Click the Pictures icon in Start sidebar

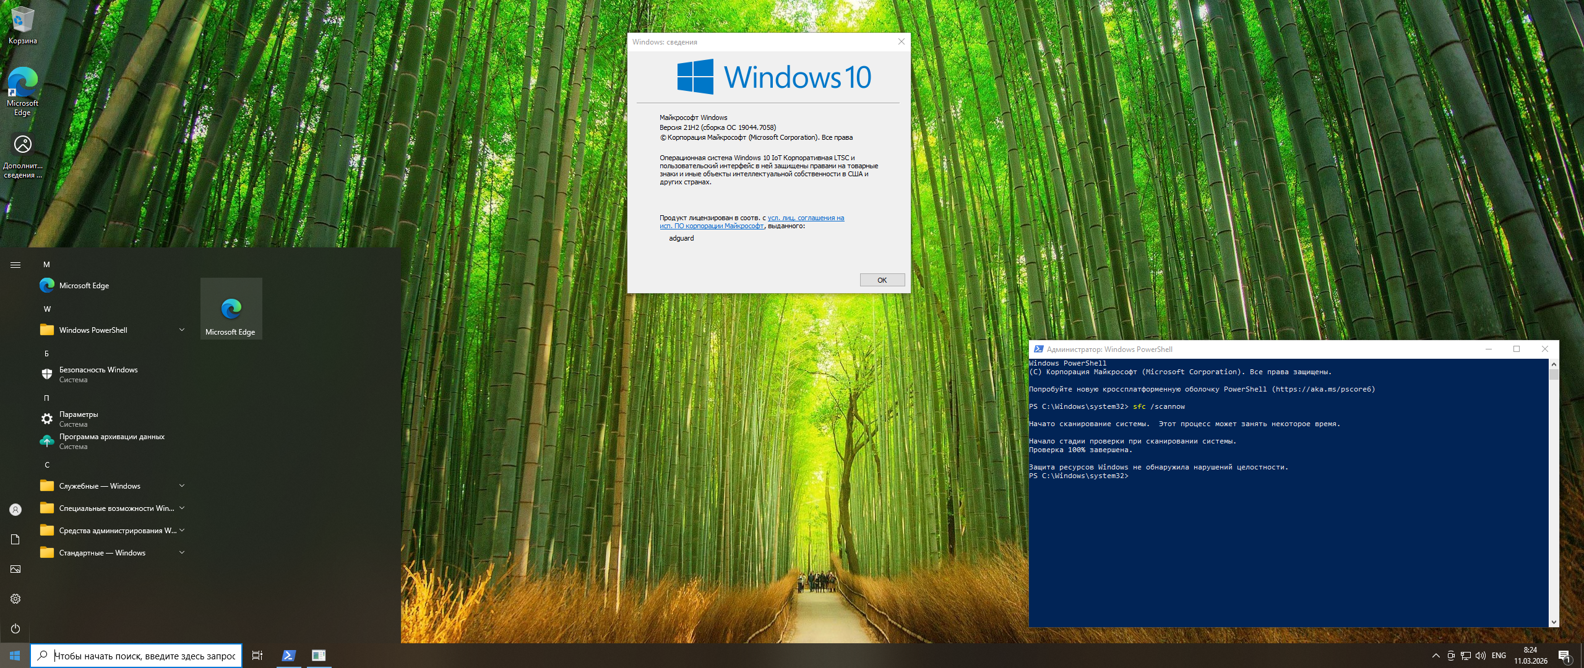[15, 569]
